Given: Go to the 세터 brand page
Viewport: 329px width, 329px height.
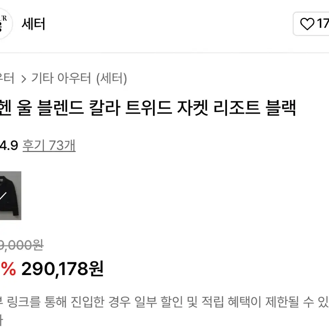Looking at the screenshot, I should click(33, 24).
